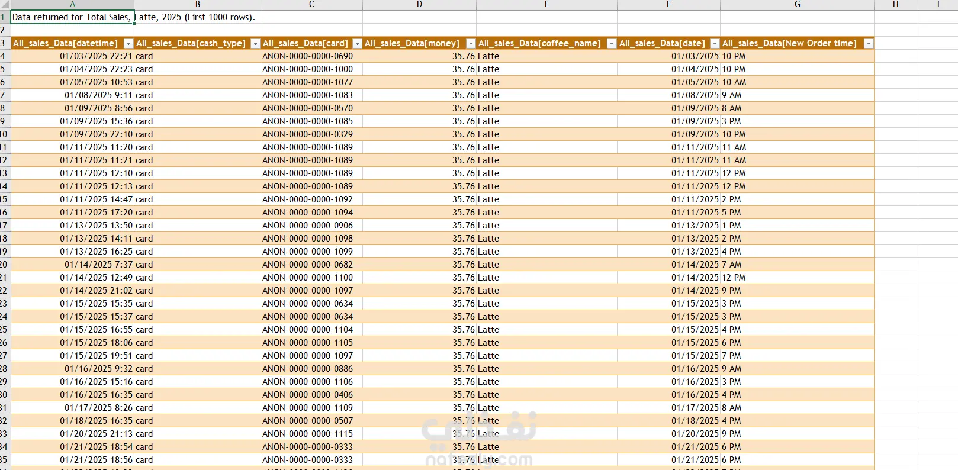Select card cell ANON-0000-0000-1083

[312, 95]
